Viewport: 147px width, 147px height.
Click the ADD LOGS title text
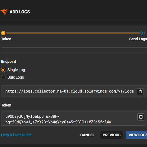[20, 12]
